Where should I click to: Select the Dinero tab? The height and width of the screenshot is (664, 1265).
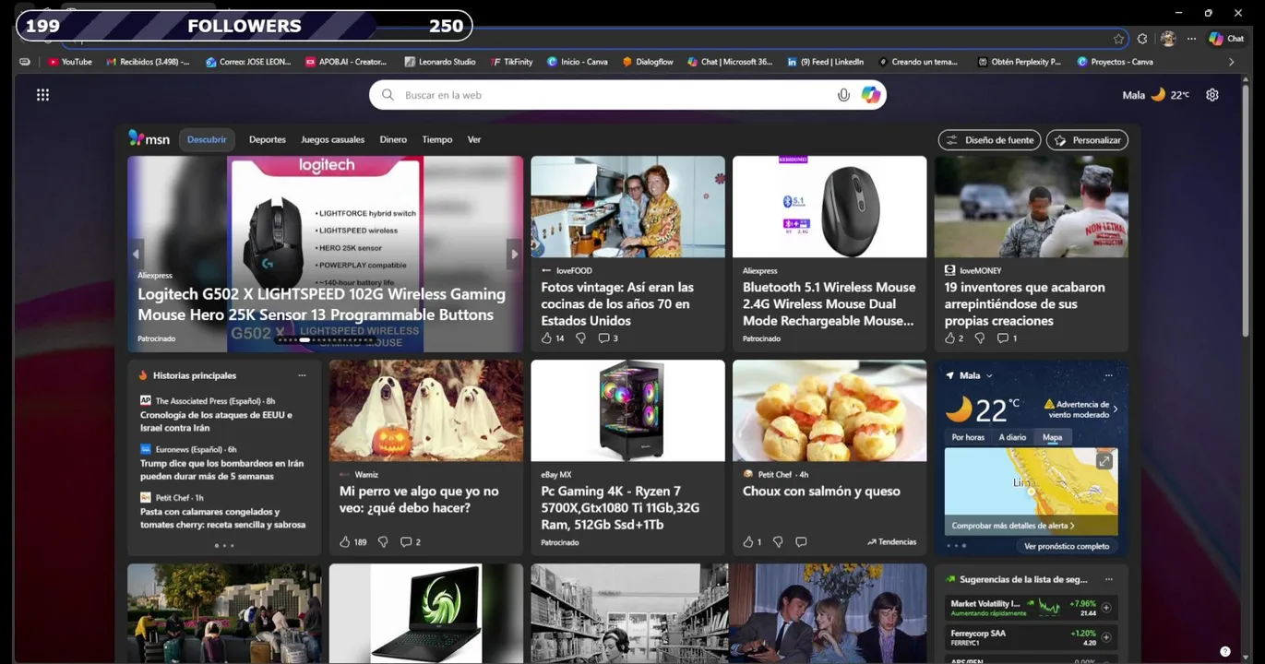tap(393, 139)
